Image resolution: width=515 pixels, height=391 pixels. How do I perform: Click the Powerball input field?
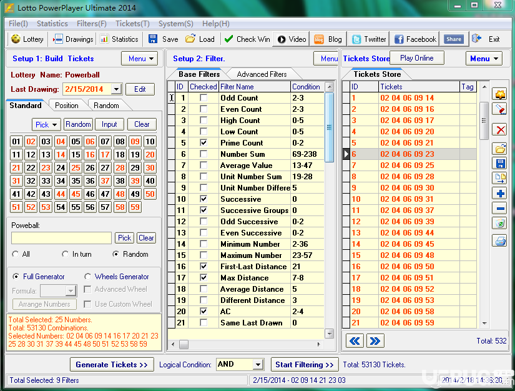pyautogui.click(x=61, y=238)
